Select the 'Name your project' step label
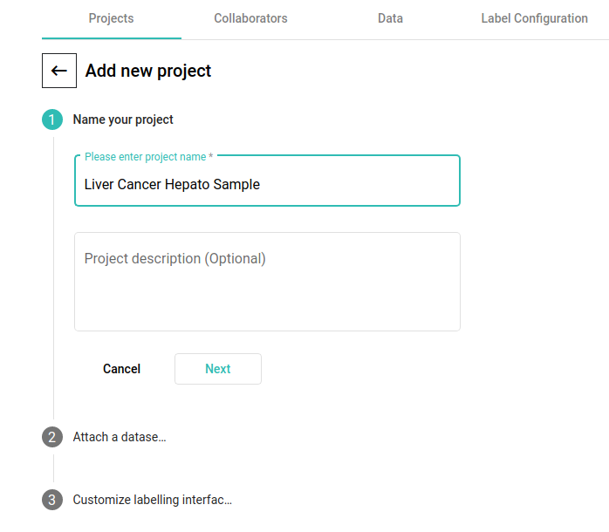The width and height of the screenshot is (609, 532). coord(123,119)
